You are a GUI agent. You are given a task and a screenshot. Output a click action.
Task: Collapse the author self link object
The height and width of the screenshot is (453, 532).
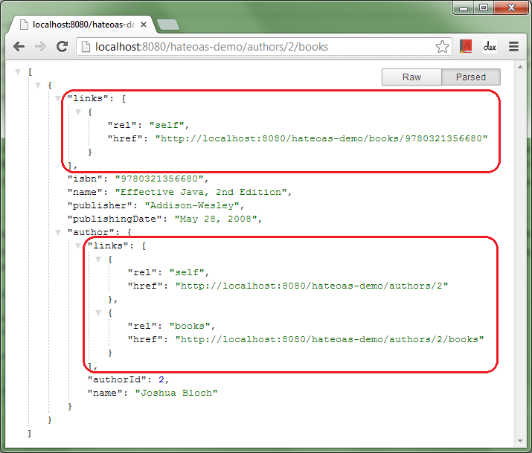coord(98,259)
